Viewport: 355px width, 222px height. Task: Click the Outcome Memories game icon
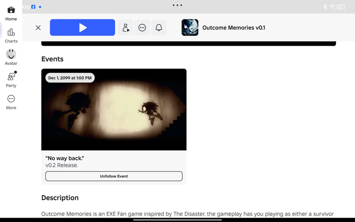click(190, 27)
